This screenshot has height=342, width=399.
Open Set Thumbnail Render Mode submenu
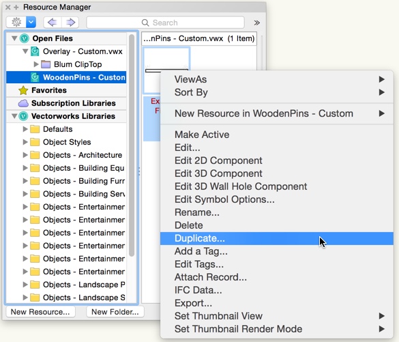pos(277,329)
